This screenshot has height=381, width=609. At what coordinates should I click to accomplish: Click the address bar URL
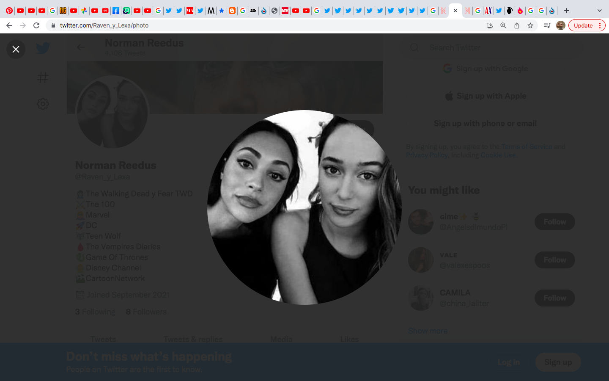coord(104,25)
